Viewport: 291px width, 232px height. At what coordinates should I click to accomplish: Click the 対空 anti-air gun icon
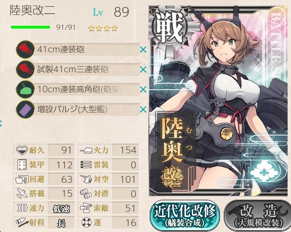(x=86, y=179)
